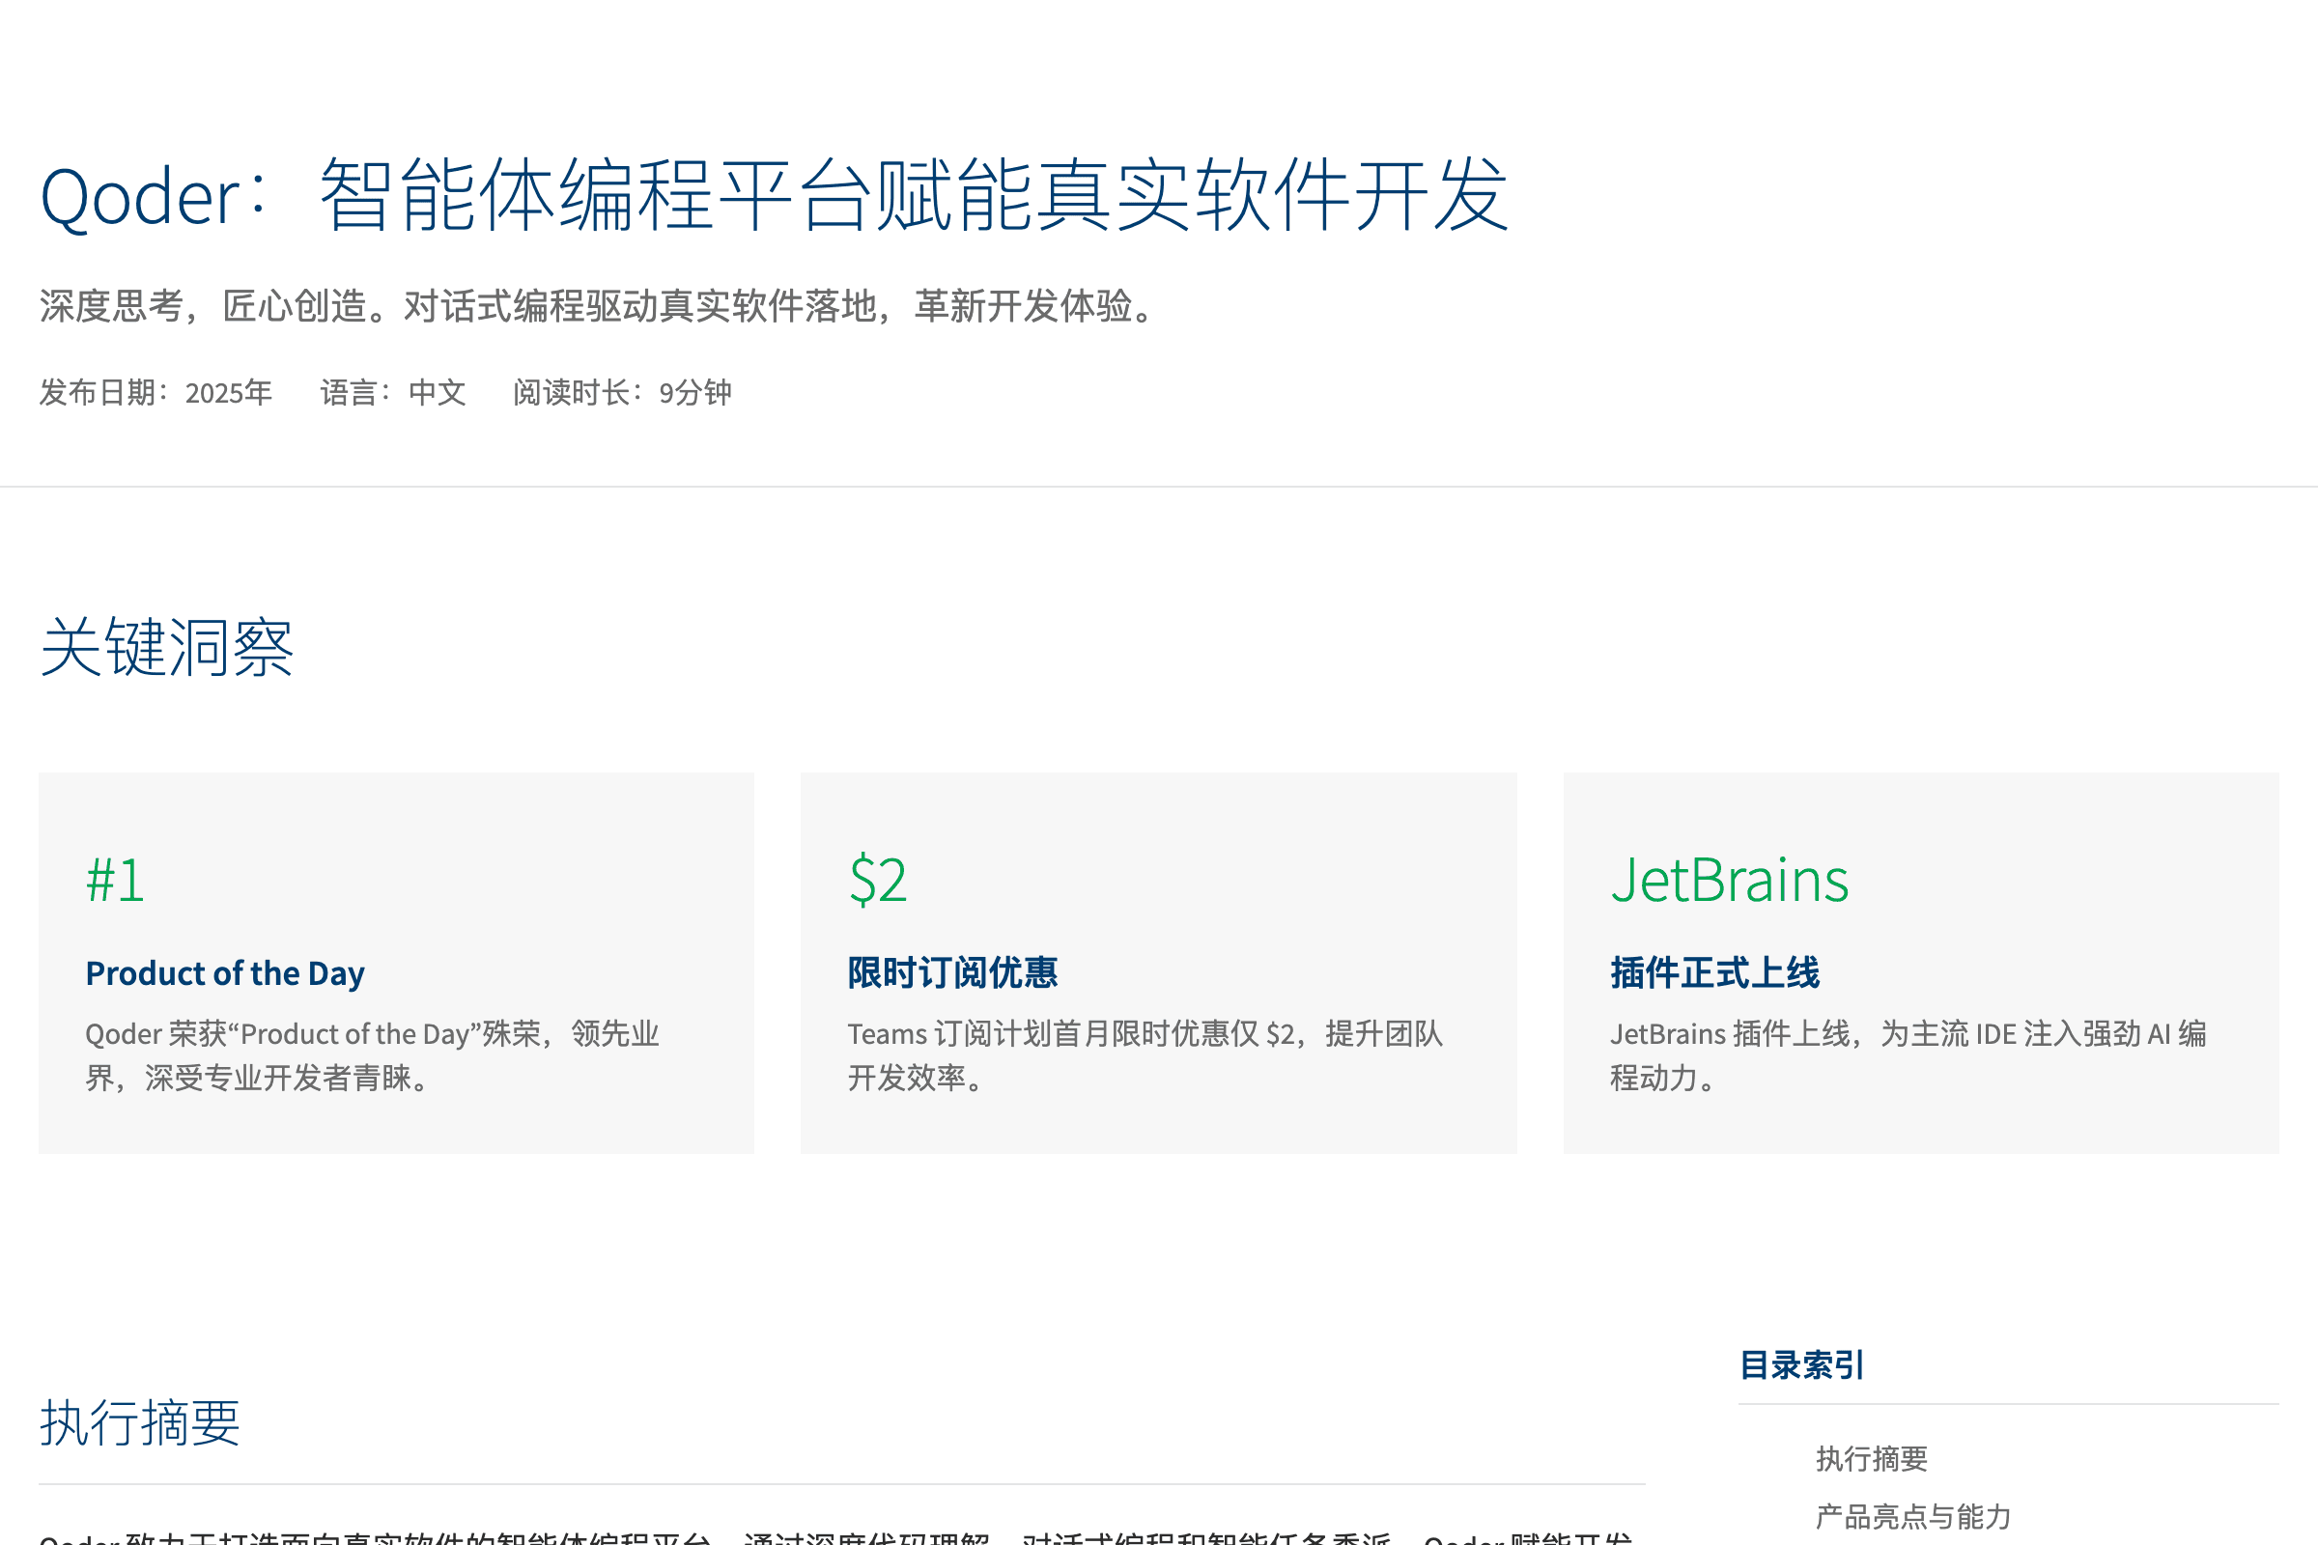Click the 关键洞察 section heading
This screenshot has height=1545, width=2318.
[166, 647]
